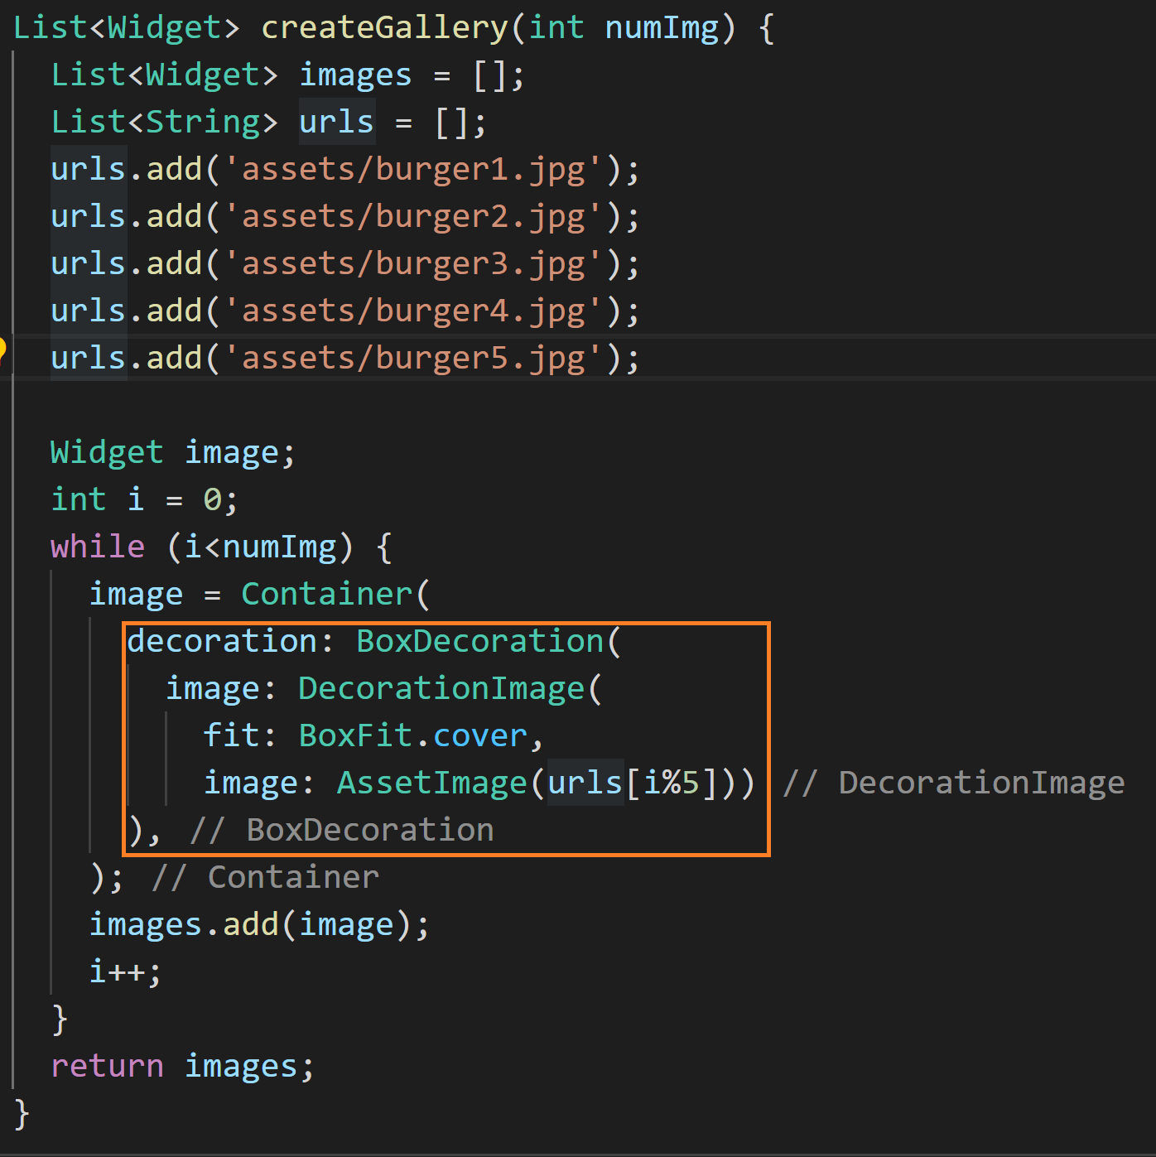Click the urls[i%5] index expression
Screen dimensions: 1156x1157
pos(633,783)
